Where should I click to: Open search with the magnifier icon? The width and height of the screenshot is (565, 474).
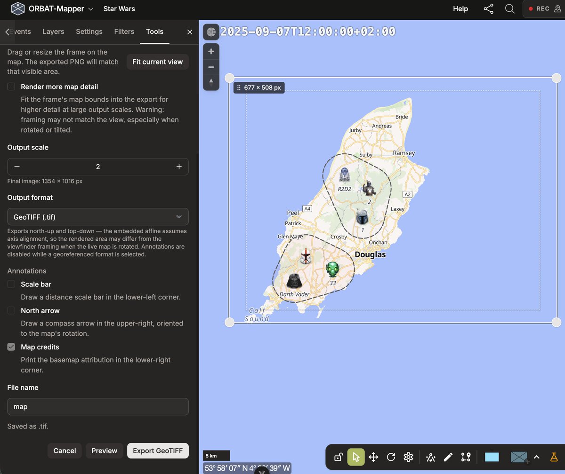tap(509, 9)
